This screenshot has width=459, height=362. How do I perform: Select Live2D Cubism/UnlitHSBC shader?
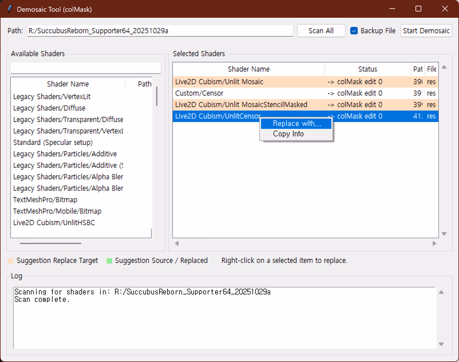click(54, 223)
